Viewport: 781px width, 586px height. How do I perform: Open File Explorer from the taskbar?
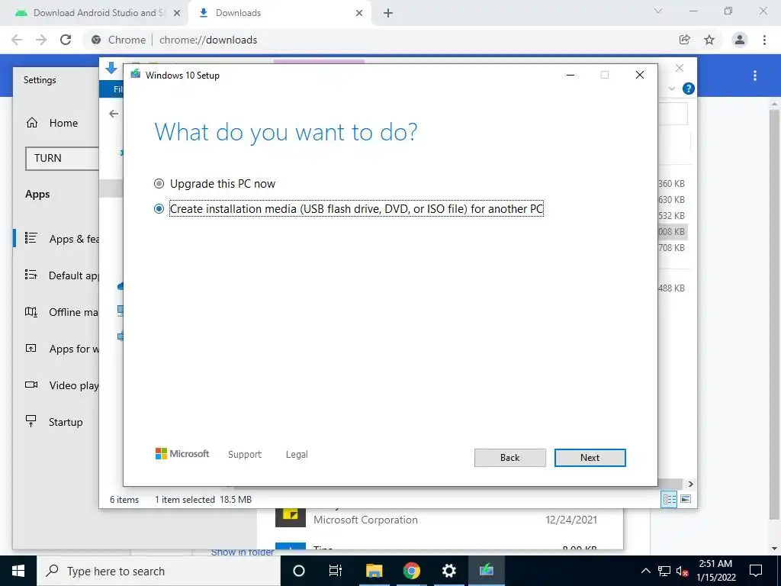point(374,571)
